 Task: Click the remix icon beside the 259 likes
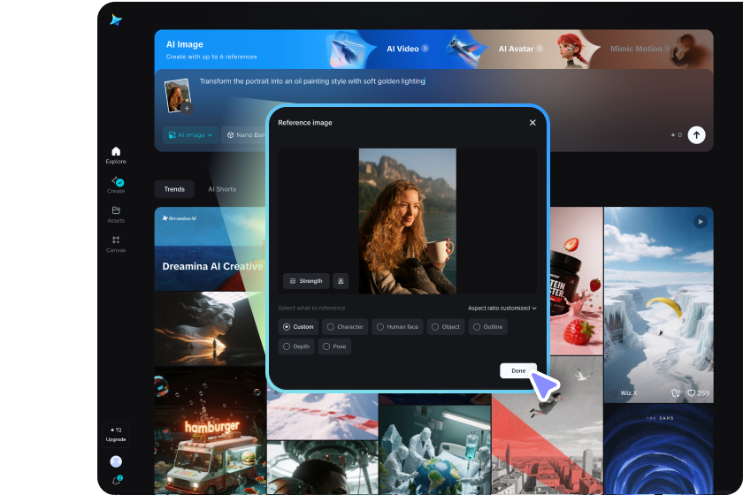pos(676,393)
